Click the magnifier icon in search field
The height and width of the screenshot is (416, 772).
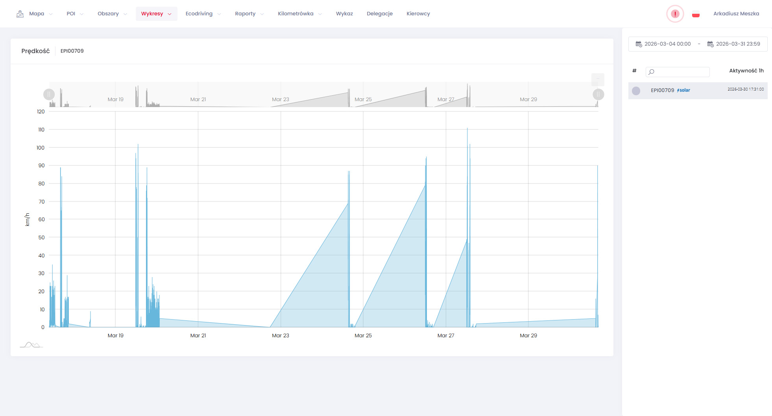pos(652,72)
